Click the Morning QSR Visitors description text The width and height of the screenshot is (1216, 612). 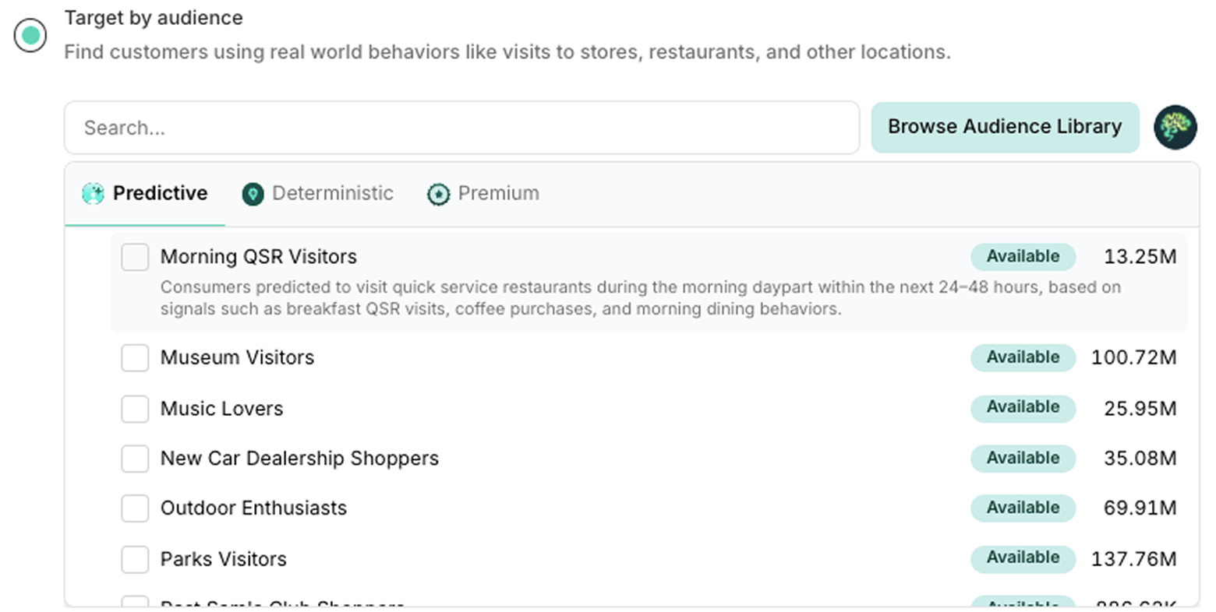[x=641, y=298]
